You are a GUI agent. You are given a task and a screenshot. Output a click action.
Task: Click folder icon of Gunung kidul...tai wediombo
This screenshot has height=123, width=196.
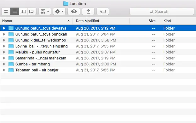[11, 40]
